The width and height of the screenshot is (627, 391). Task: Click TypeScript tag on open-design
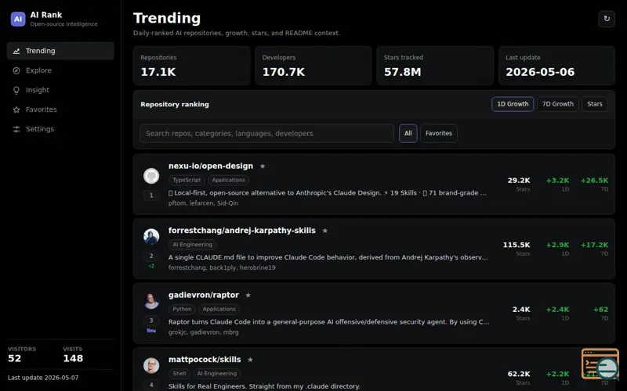(x=187, y=180)
